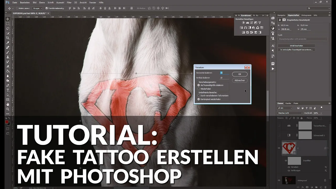Select the Crop tool
Image resolution: width=336 pixels, height=189 pixels.
point(8,38)
